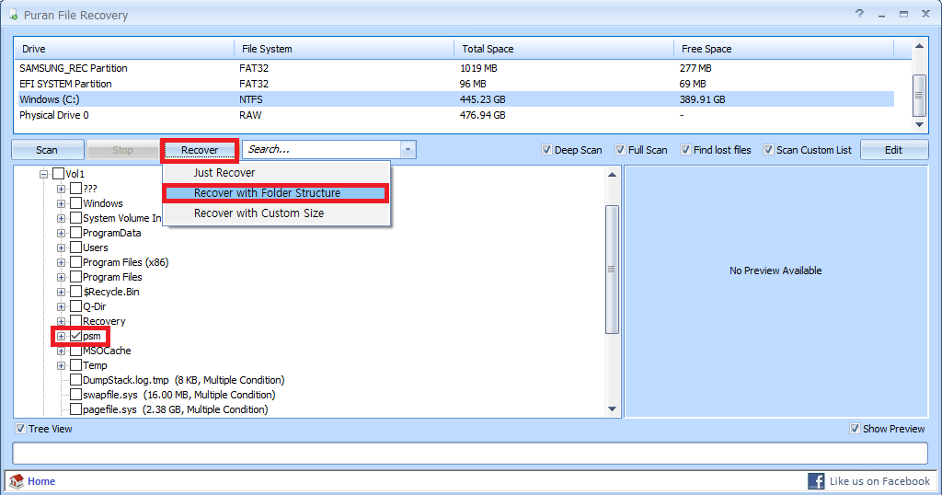Click the Home house icon
The image size is (942, 495).
point(17,480)
